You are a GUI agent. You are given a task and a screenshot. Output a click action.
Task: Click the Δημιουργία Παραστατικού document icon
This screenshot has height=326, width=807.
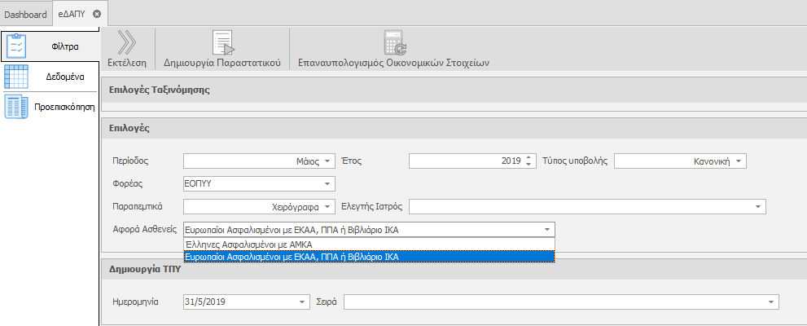[x=222, y=42]
